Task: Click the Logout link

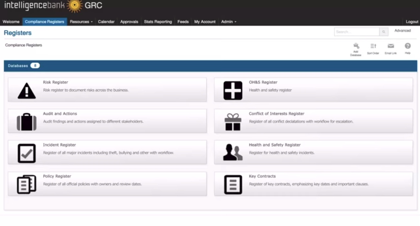Action: [412, 22]
